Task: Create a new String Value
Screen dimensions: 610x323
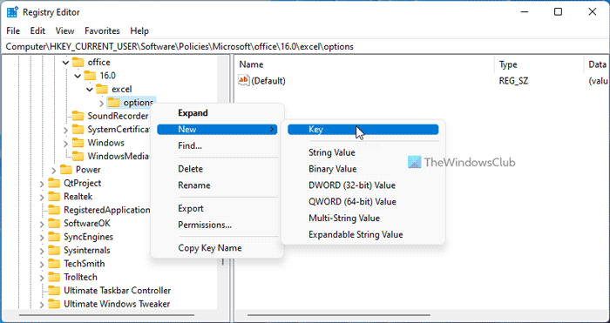Action: click(x=363, y=152)
